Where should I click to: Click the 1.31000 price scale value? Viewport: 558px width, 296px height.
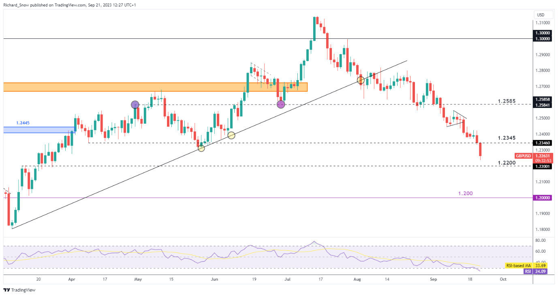tap(543, 23)
